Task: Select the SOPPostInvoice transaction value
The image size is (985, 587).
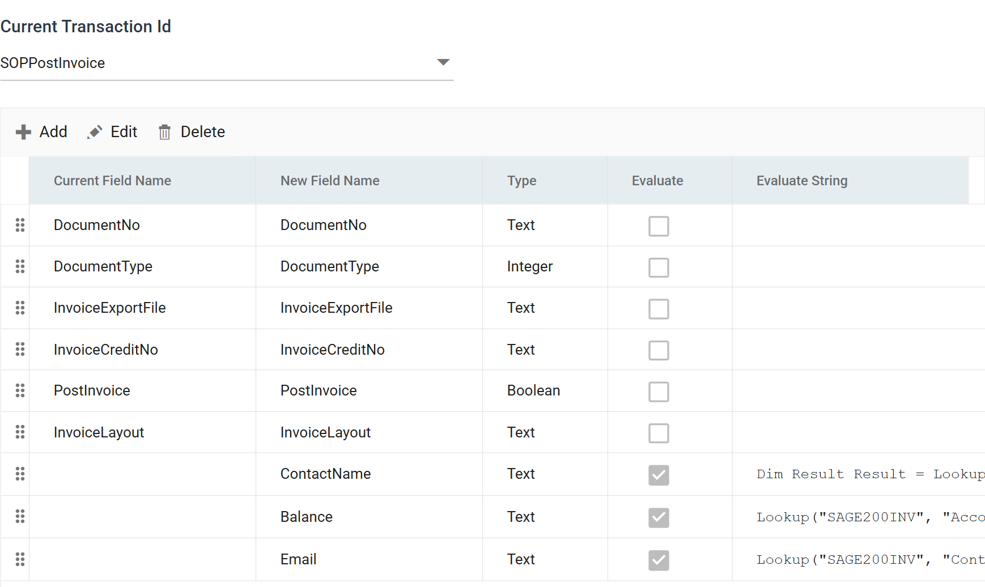Action: pyautogui.click(x=53, y=63)
